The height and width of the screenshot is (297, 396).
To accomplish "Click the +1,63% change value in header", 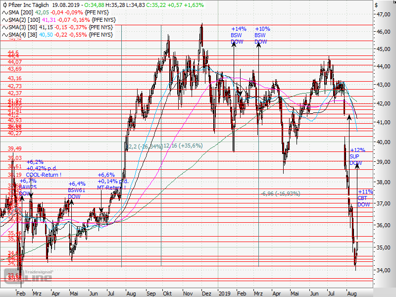I will [195, 5].
